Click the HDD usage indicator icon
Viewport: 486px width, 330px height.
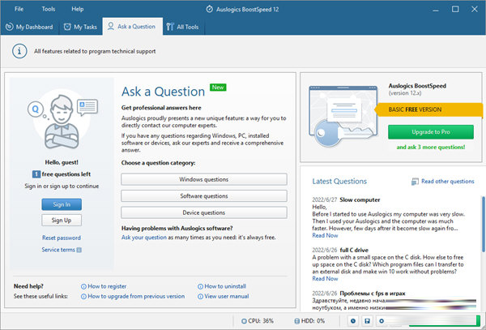(299, 321)
